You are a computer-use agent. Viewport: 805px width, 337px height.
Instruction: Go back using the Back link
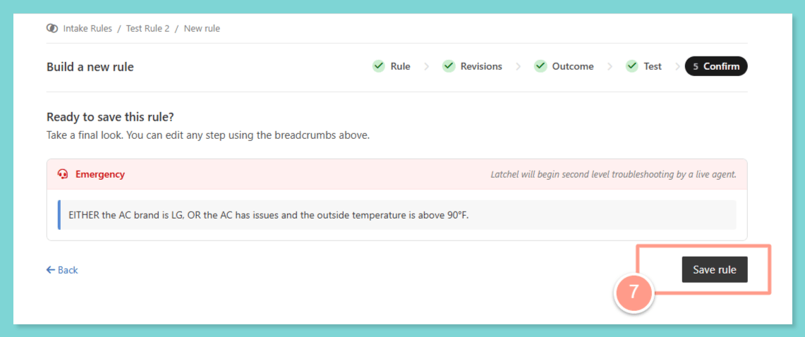coord(61,270)
